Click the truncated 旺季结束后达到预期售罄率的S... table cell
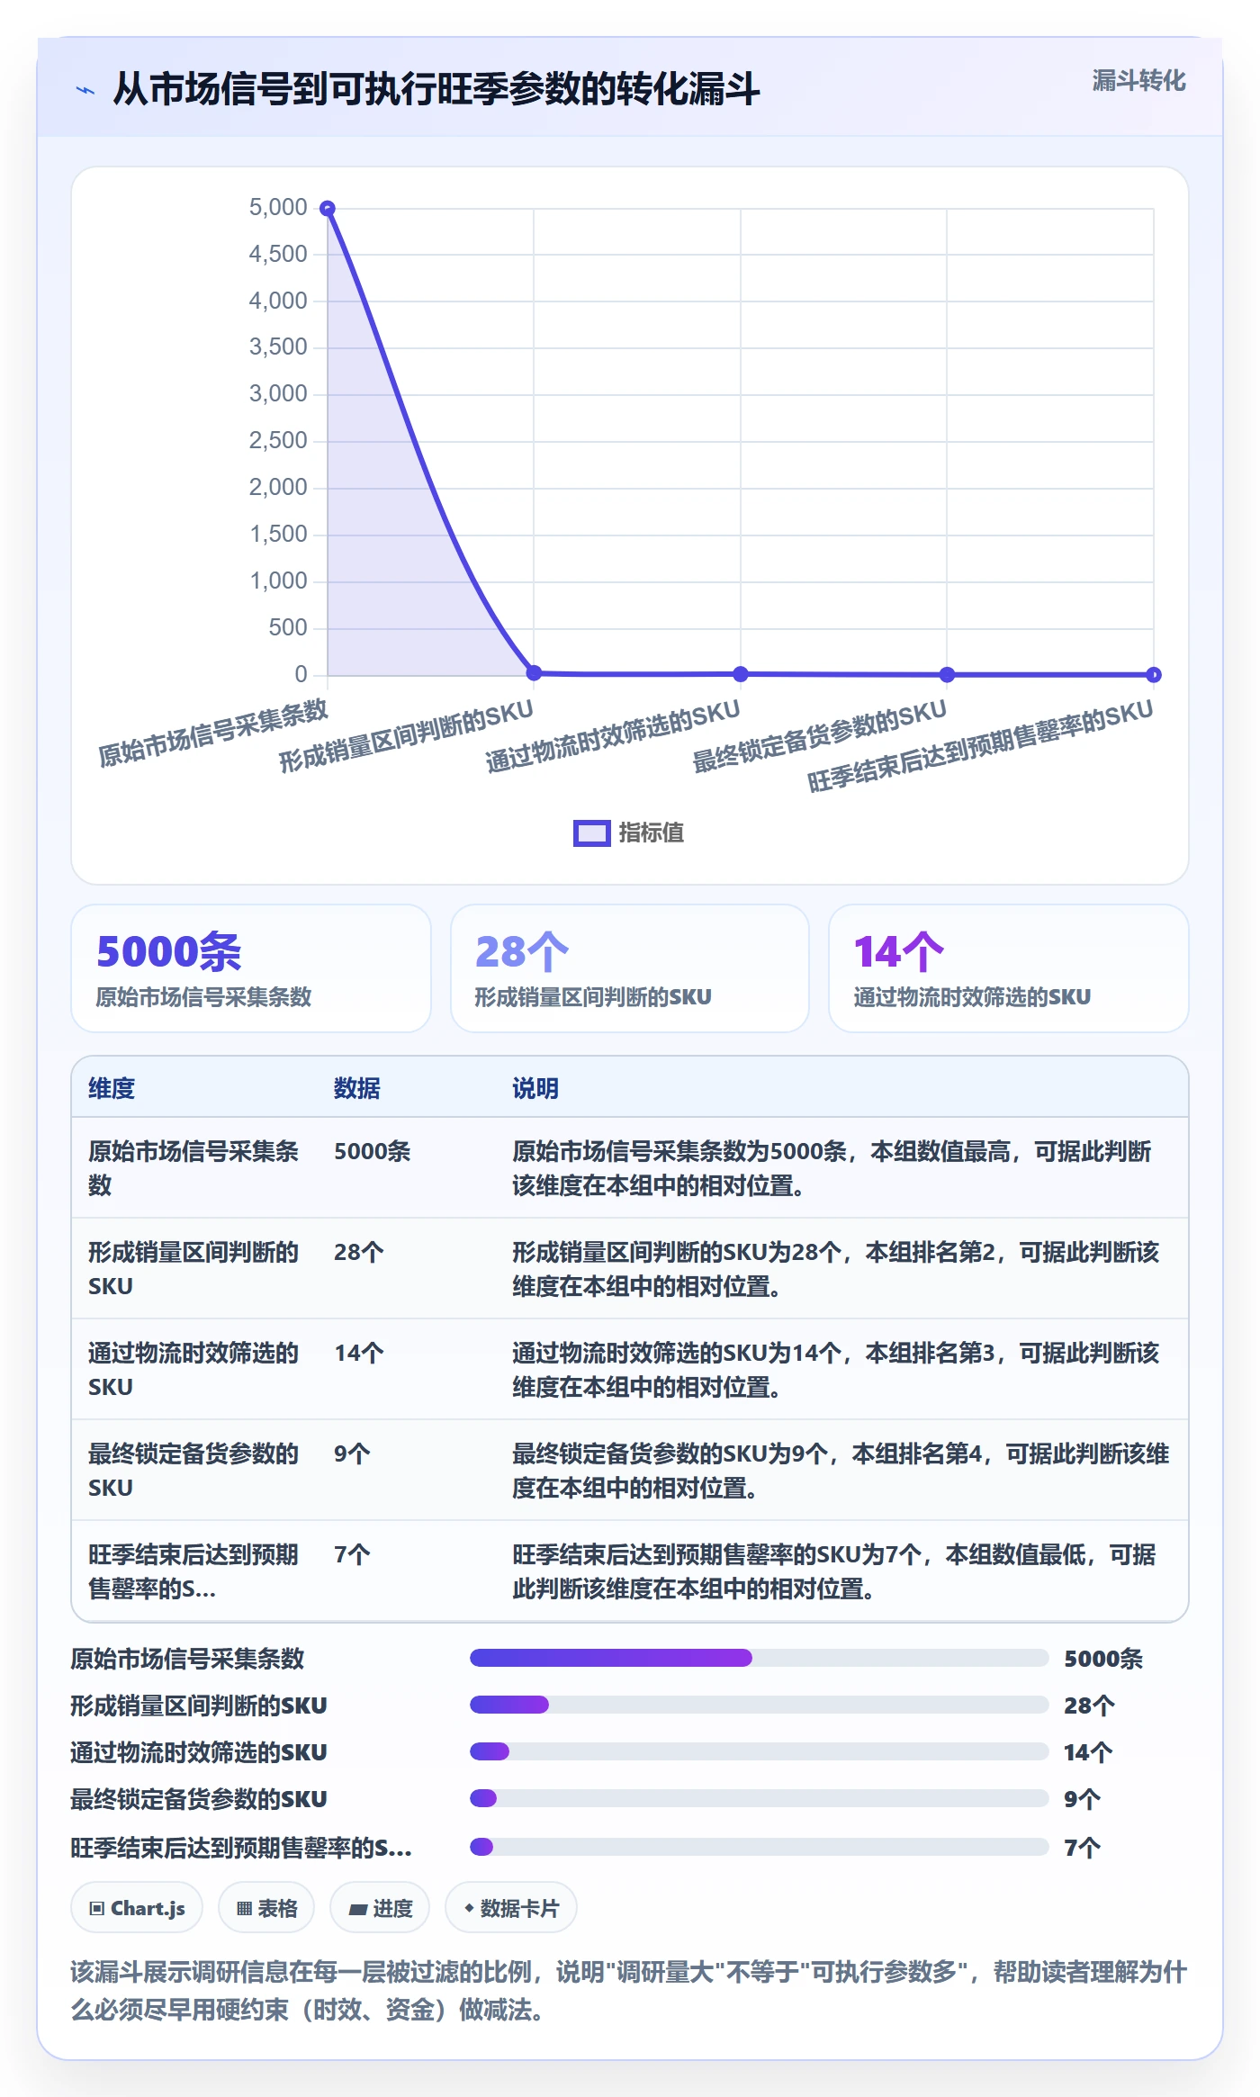1260x2097 pixels. [x=193, y=1571]
